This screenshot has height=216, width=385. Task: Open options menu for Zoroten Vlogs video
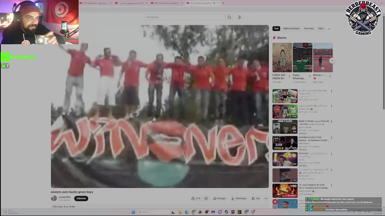point(331,106)
